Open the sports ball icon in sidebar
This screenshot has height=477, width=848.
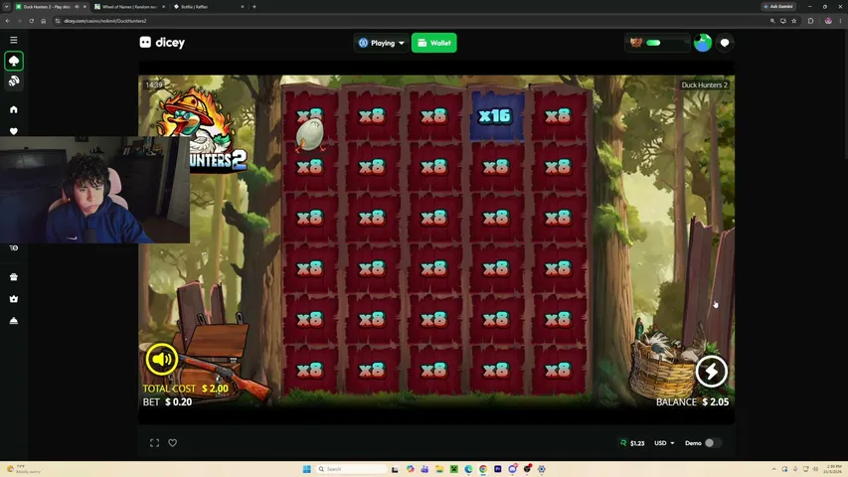coord(14,81)
